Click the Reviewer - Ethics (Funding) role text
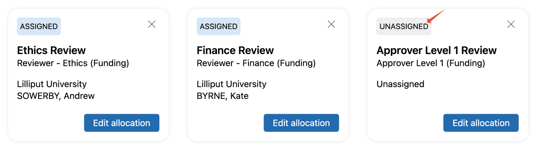 coord(73,63)
